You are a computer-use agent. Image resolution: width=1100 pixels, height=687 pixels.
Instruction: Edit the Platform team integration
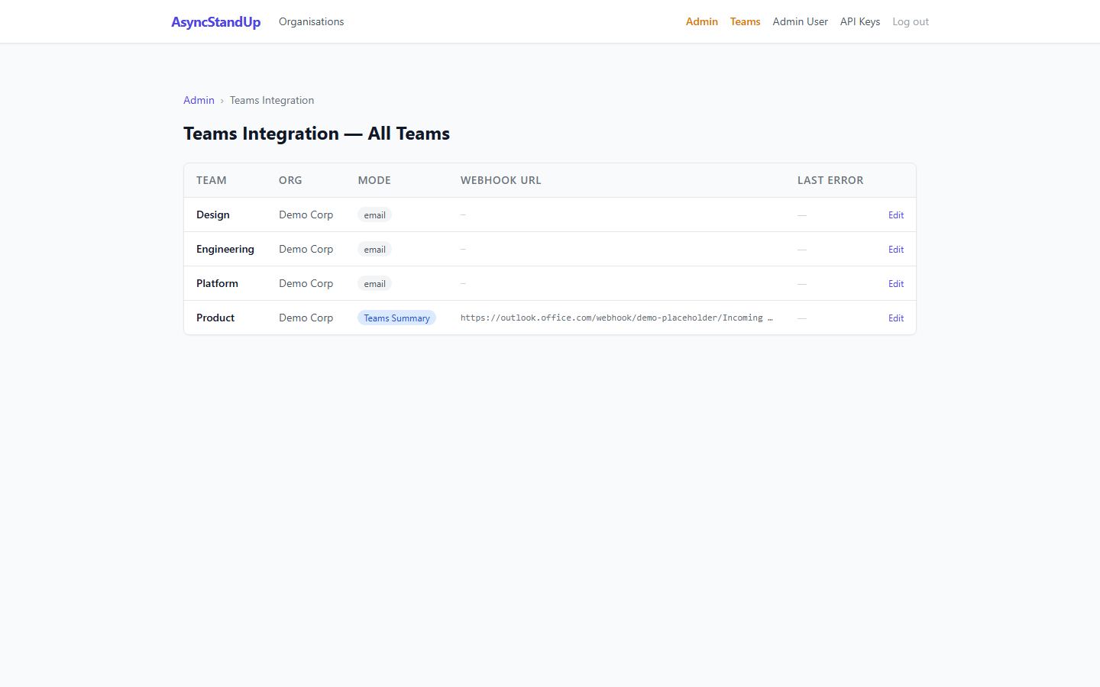click(x=896, y=284)
